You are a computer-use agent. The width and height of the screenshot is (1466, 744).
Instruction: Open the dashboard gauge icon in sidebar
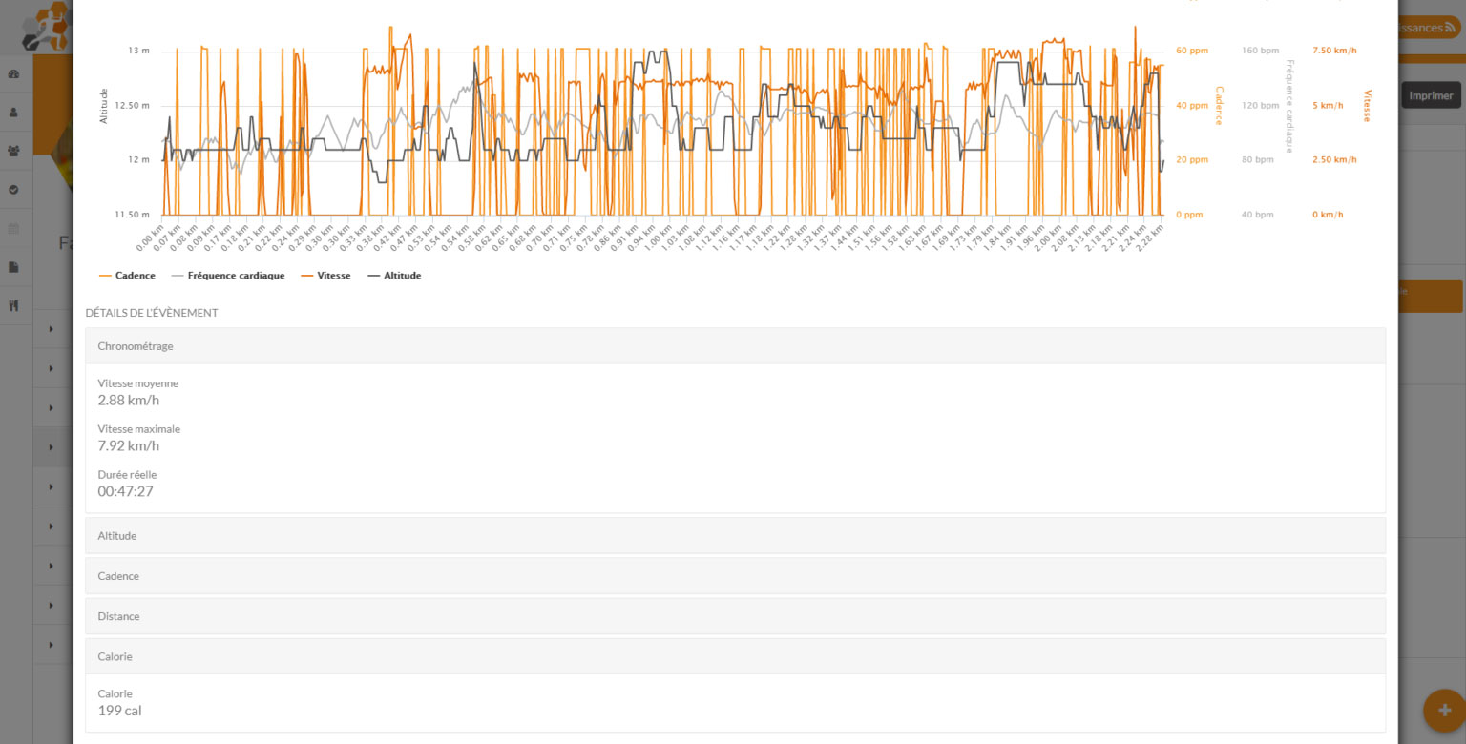coord(13,73)
